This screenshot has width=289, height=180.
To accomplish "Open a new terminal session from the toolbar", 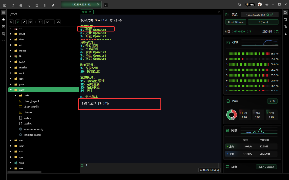I will click(x=5, y=5).
